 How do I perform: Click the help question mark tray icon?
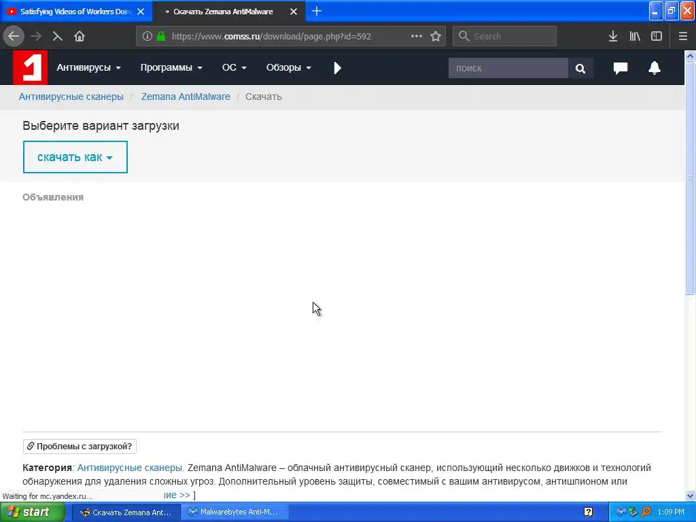[588, 512]
